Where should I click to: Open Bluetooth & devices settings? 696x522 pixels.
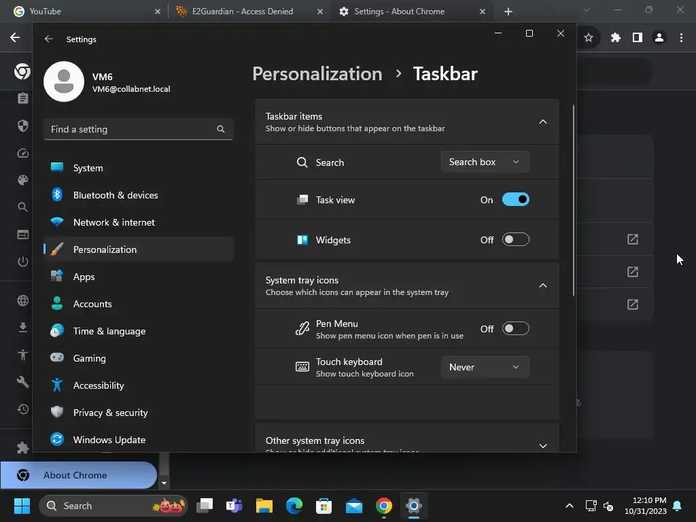[139, 195]
